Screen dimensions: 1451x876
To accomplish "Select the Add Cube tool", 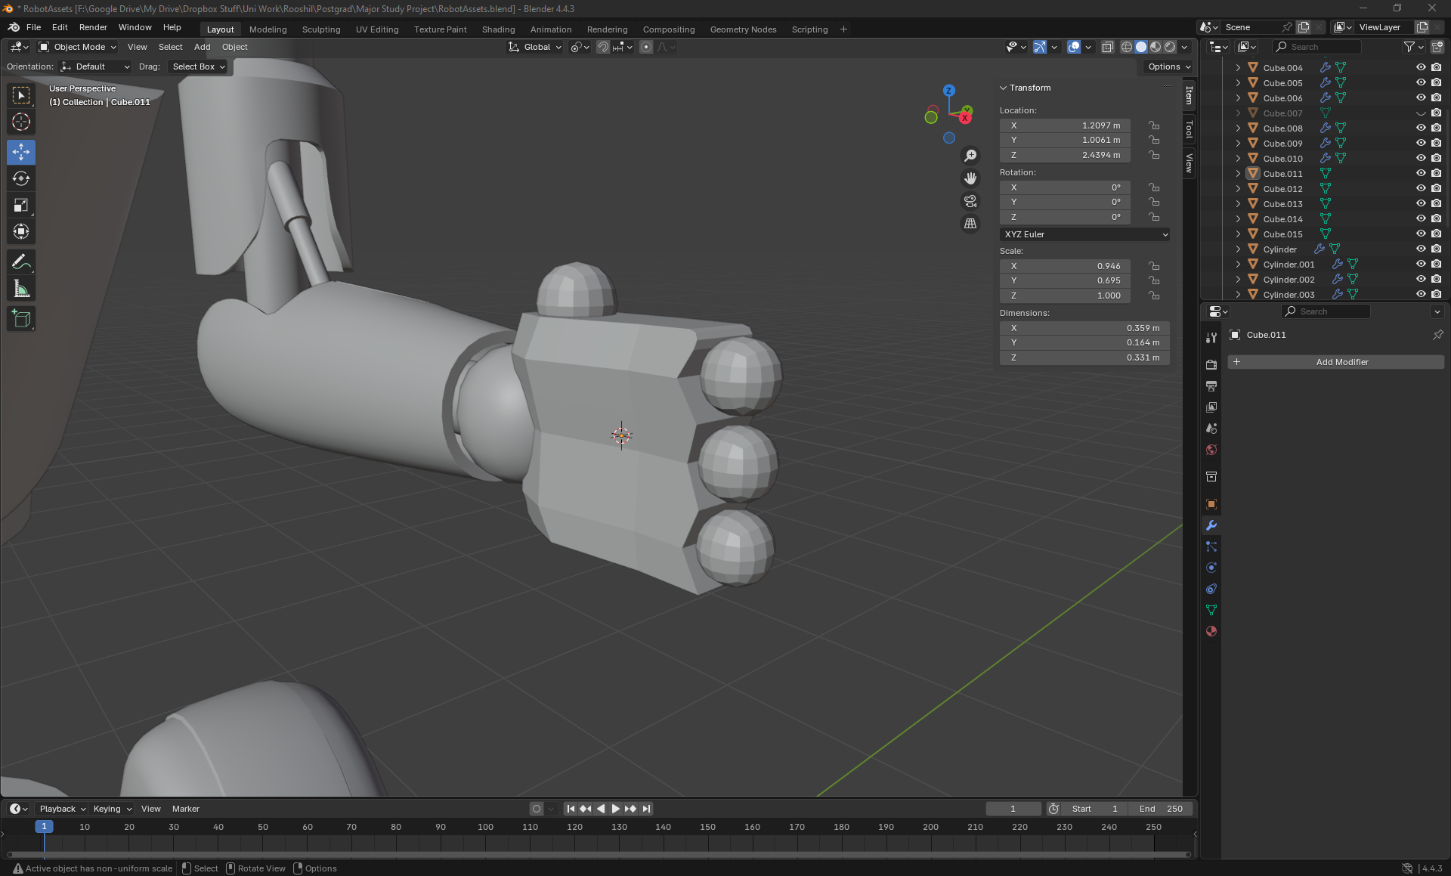I will click(21, 319).
